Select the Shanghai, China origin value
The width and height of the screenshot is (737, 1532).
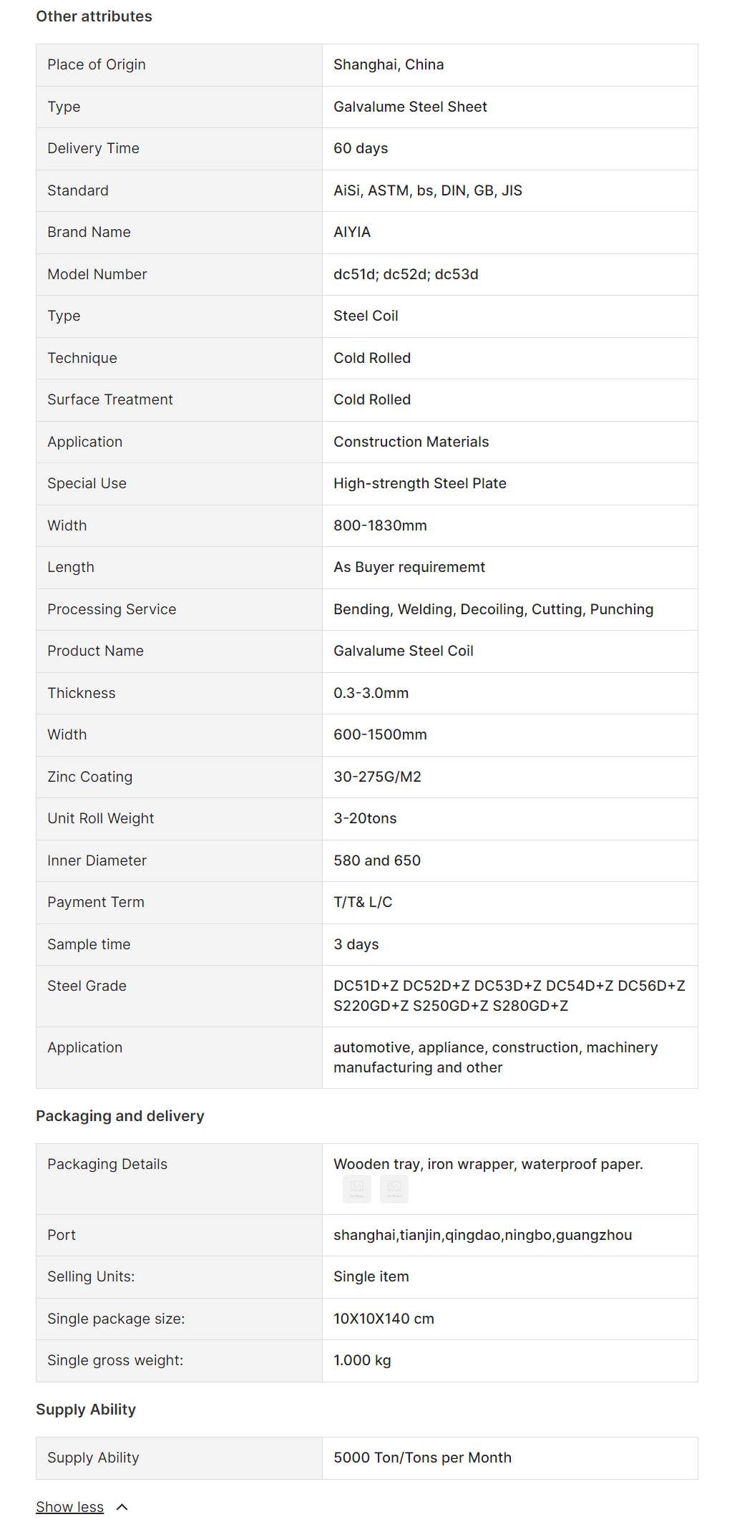pos(389,64)
